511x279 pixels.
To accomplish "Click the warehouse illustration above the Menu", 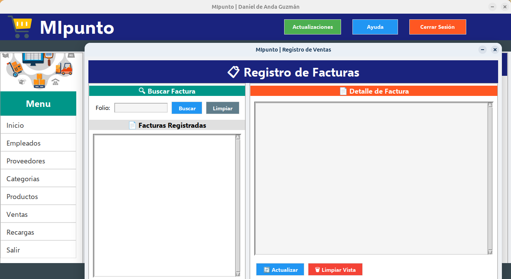I will (x=38, y=71).
